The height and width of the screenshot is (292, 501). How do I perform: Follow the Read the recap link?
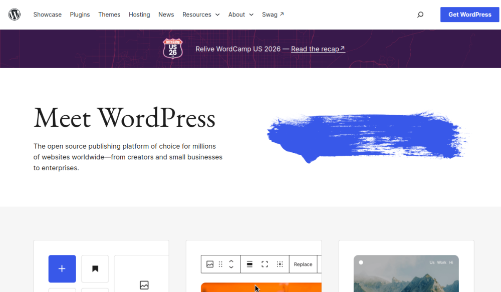(318, 49)
